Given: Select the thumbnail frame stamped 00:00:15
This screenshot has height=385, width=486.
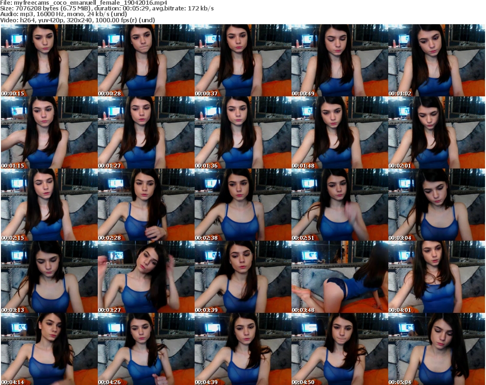Looking at the screenshot, I should pyautogui.click(x=49, y=60).
